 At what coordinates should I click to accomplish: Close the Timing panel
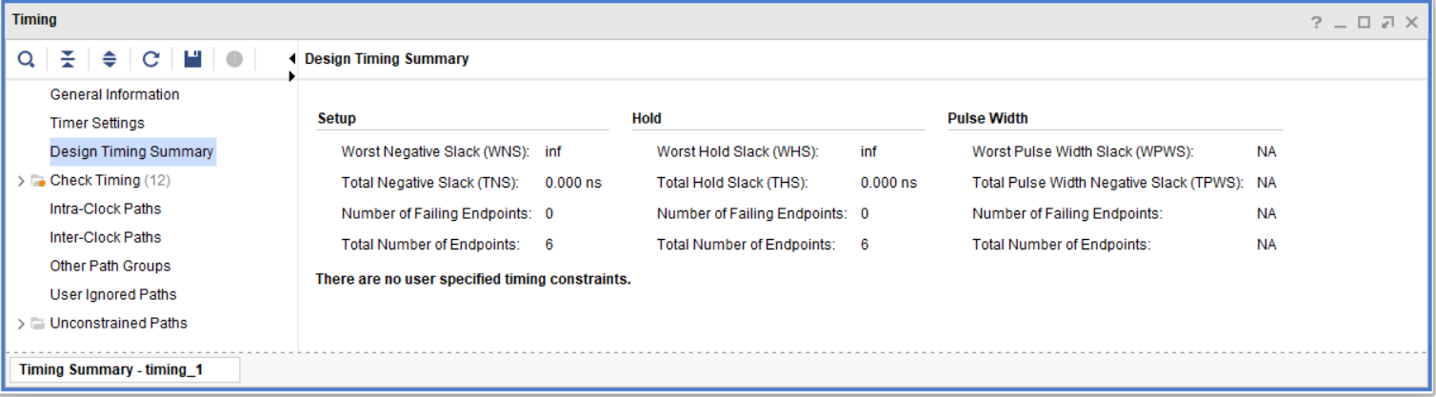click(x=1413, y=23)
